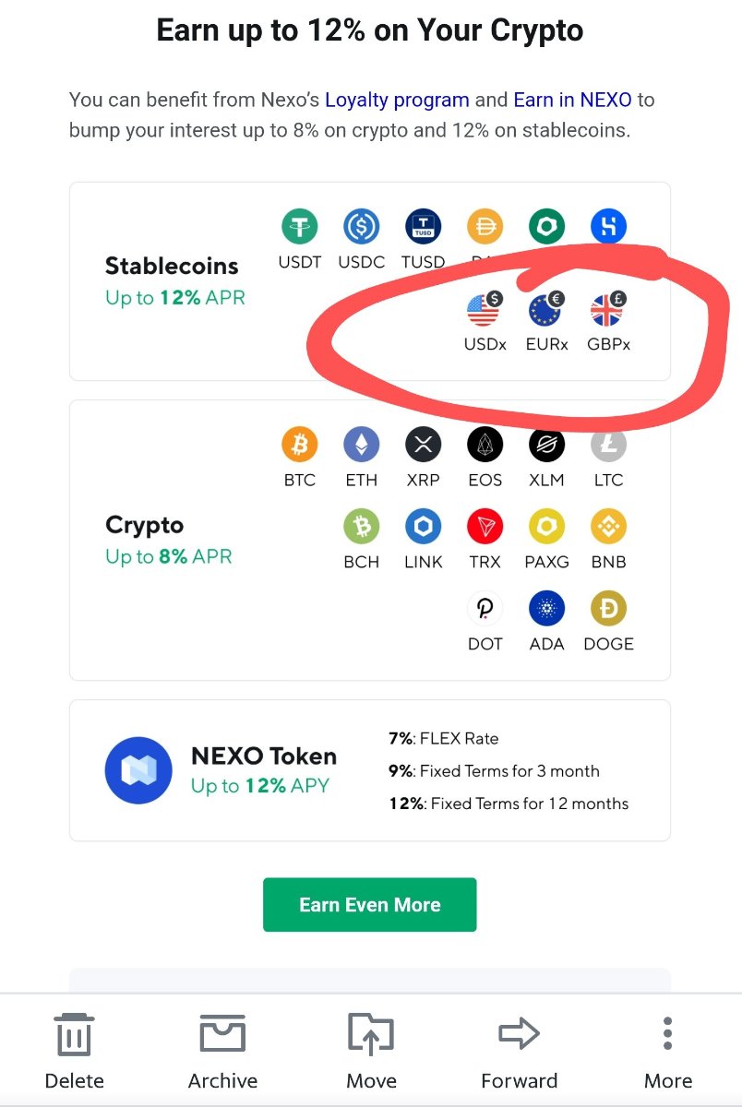The width and height of the screenshot is (742, 1107).
Task: Select the TRX Tron icon
Action: pos(485,527)
